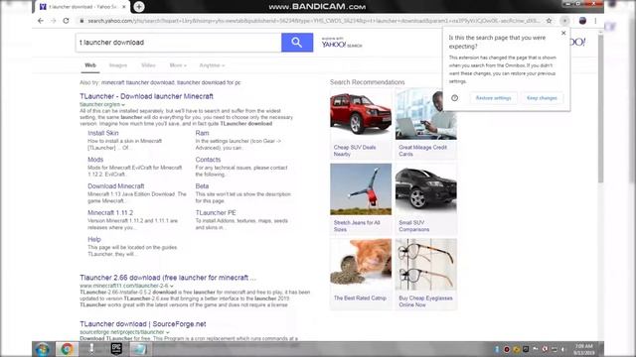This screenshot has height=357, width=636.
Task: Open the Contacts sublink
Action: click(208, 160)
